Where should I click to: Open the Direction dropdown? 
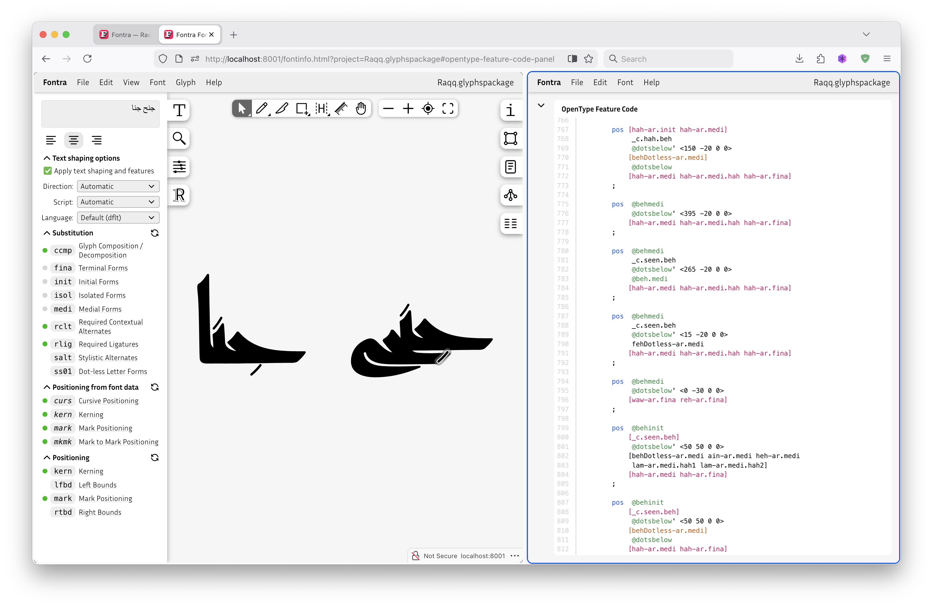tap(118, 186)
